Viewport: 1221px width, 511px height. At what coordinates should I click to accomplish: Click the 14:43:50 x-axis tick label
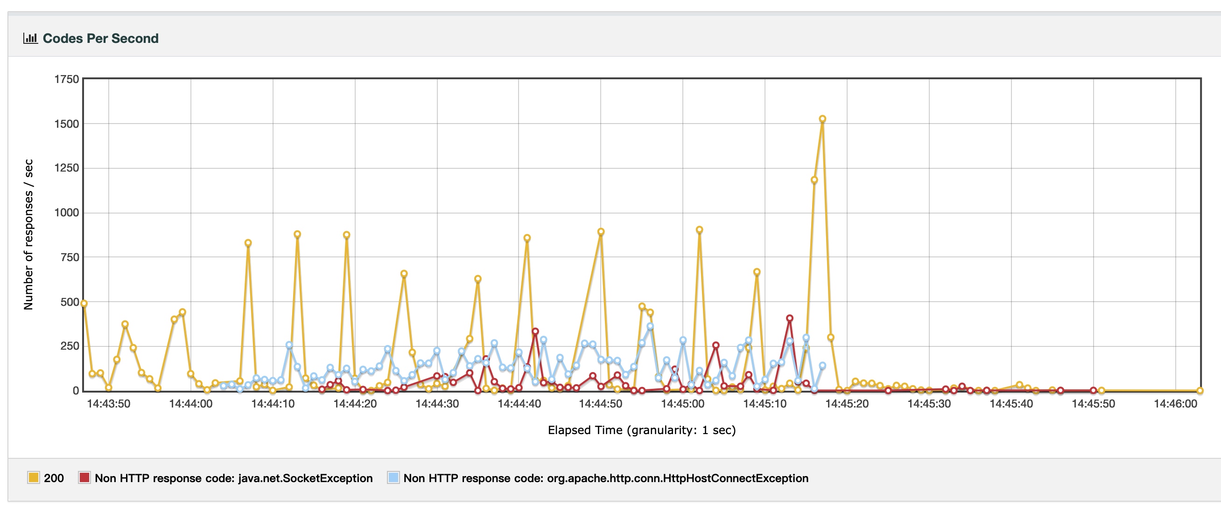tap(109, 403)
